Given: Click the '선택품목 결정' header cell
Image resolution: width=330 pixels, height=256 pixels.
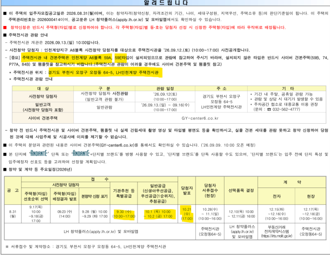Looking at the screenshot, I should coord(241,190).
